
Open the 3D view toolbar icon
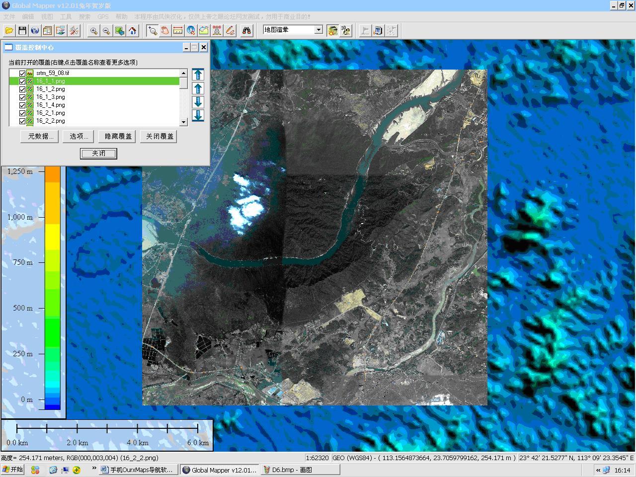tap(346, 31)
